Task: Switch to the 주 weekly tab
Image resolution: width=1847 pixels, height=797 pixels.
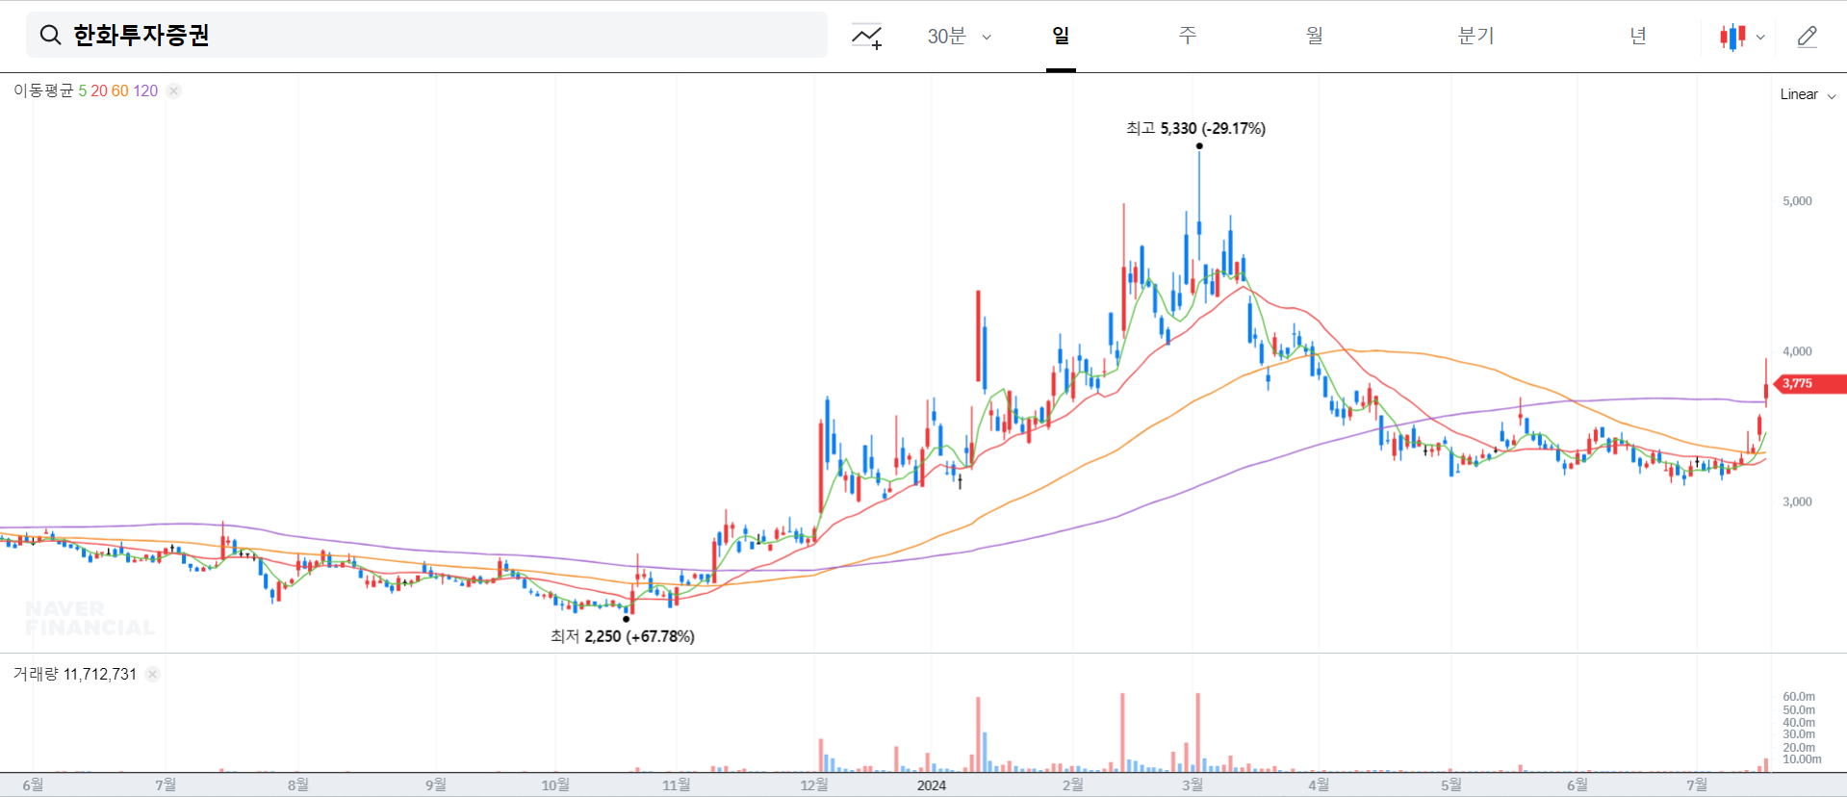Action: click(1188, 36)
